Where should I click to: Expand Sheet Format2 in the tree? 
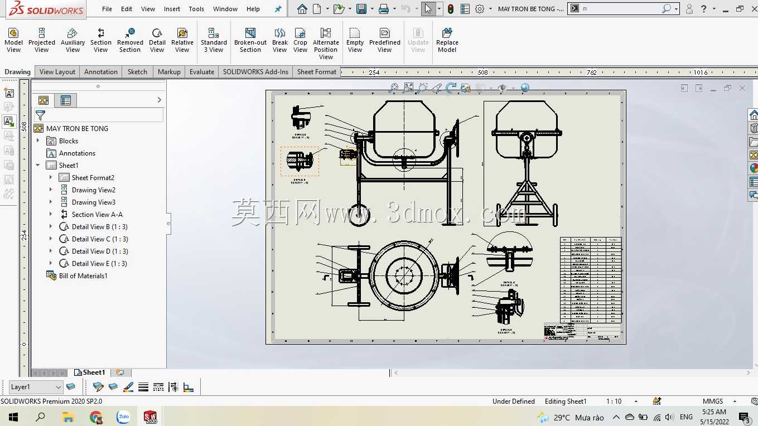(x=51, y=178)
